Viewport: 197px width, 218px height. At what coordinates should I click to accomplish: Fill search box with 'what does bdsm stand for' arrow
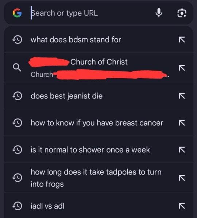(182, 40)
